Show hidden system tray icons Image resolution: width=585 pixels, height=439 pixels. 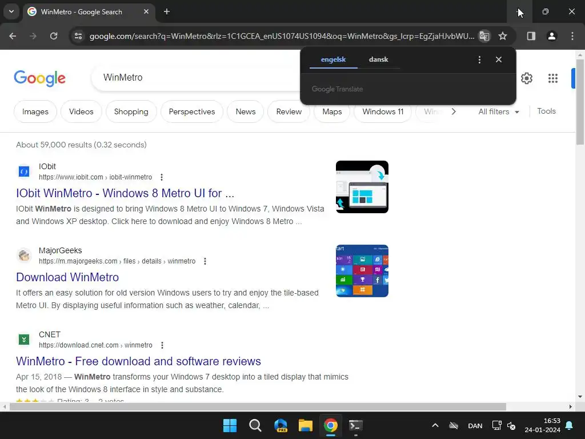pos(435,425)
